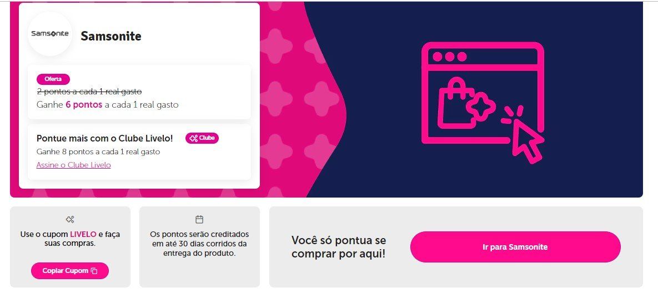
Task: Click the Samsonite logo circle
Action: click(50, 34)
